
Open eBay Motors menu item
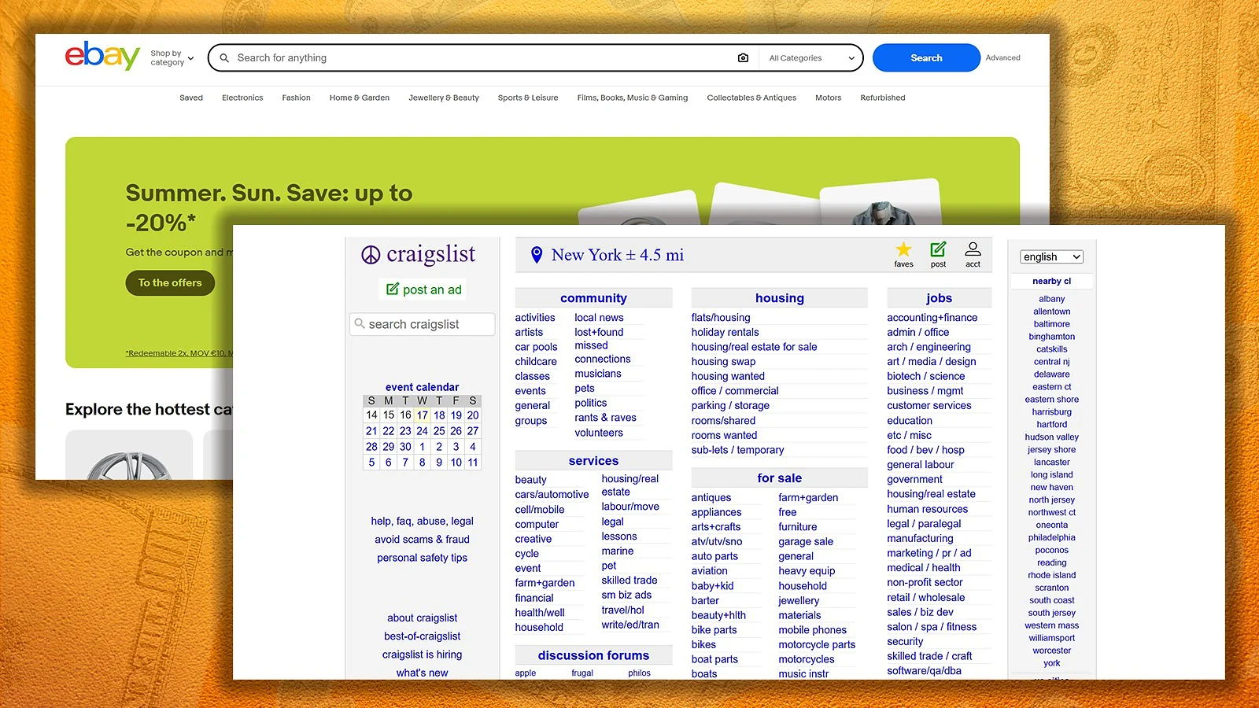[x=828, y=98]
